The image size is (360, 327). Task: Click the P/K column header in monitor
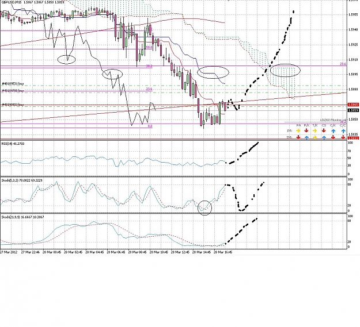[x=306, y=125]
